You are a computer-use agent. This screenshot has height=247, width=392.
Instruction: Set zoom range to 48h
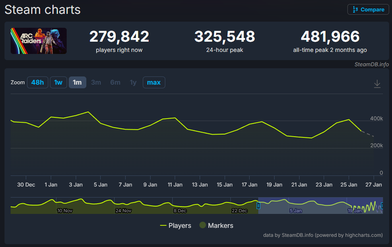[x=37, y=82]
